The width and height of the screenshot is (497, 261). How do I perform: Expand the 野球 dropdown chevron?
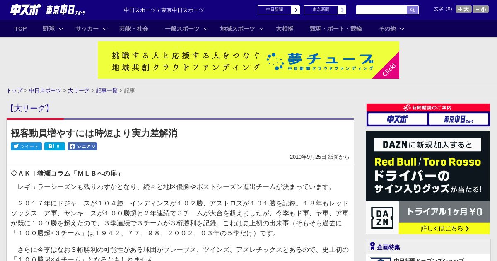(x=61, y=29)
